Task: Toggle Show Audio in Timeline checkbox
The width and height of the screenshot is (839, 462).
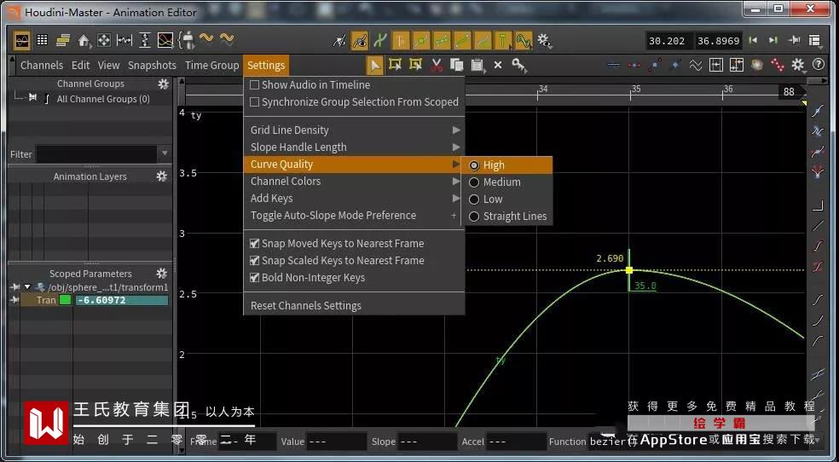Action: click(255, 85)
